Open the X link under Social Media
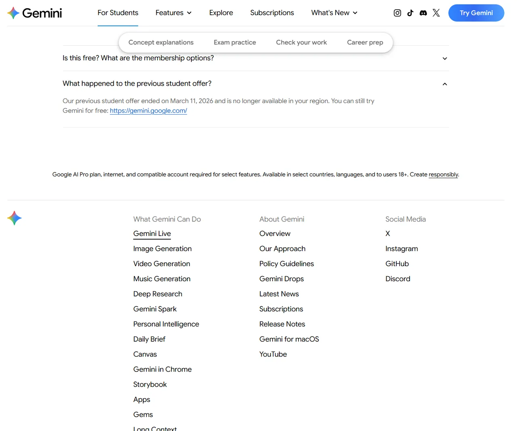 [388, 233]
